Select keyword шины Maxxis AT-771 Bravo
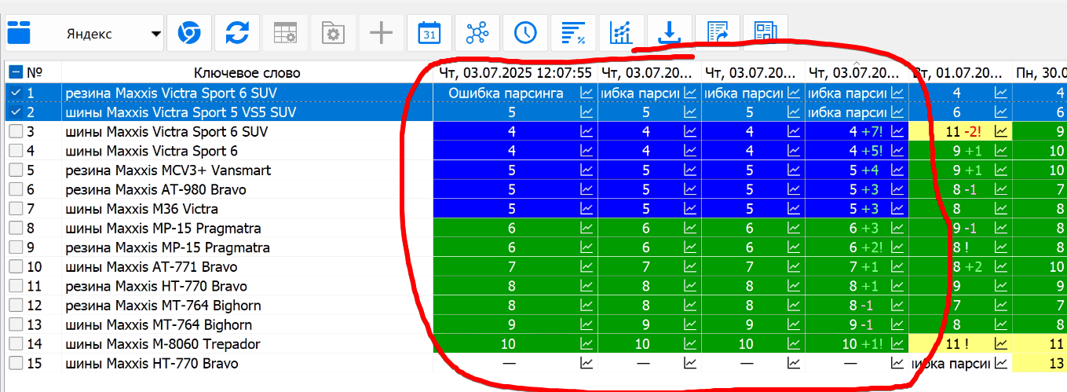 pos(152,267)
